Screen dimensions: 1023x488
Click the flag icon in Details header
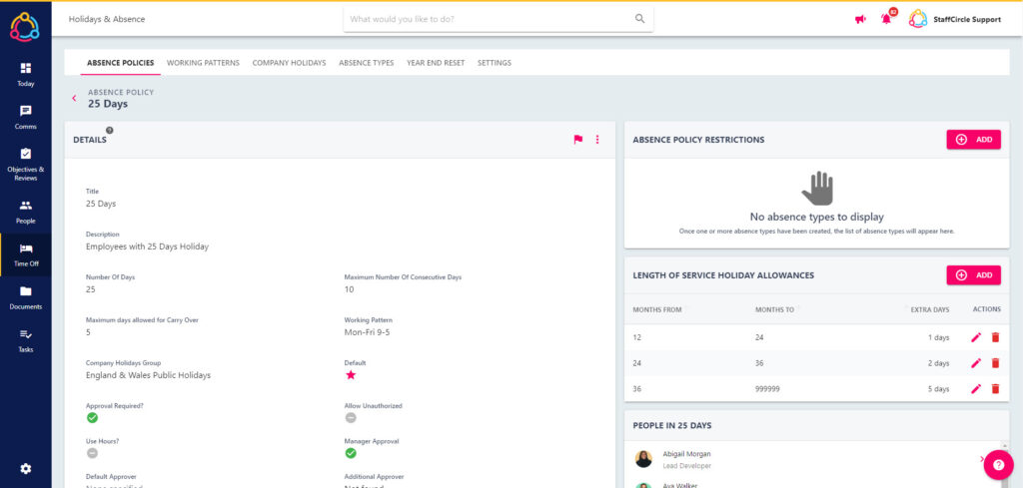[x=578, y=140]
